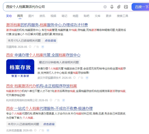
Task: Click the 广告 label in 羽晨网络 row
Action: pos(36,47)
